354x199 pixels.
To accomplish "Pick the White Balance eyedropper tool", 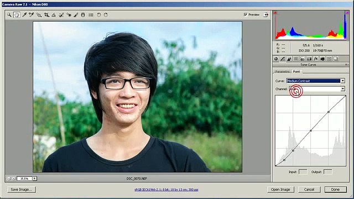I will tap(24, 15).
